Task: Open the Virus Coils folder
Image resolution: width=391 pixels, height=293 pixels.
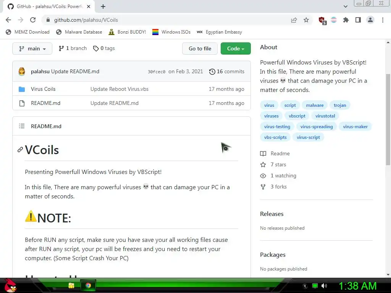Action: (x=43, y=89)
